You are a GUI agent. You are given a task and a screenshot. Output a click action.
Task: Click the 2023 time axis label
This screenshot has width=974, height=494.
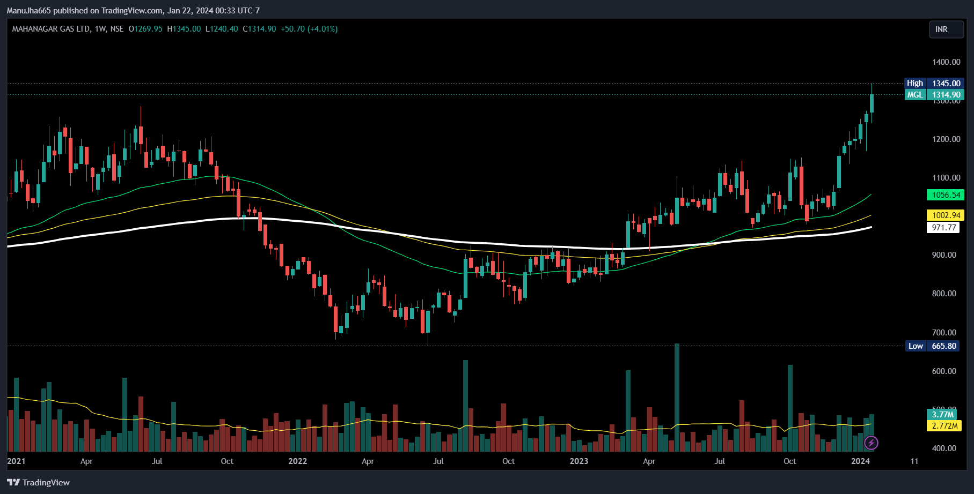pyautogui.click(x=578, y=461)
